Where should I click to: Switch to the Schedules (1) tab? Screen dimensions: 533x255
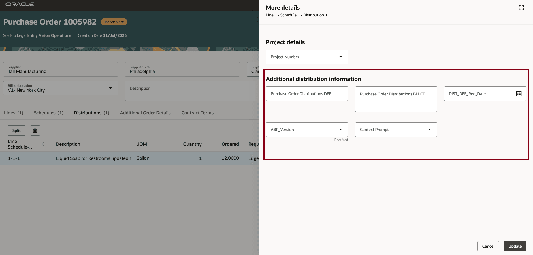coord(48,113)
